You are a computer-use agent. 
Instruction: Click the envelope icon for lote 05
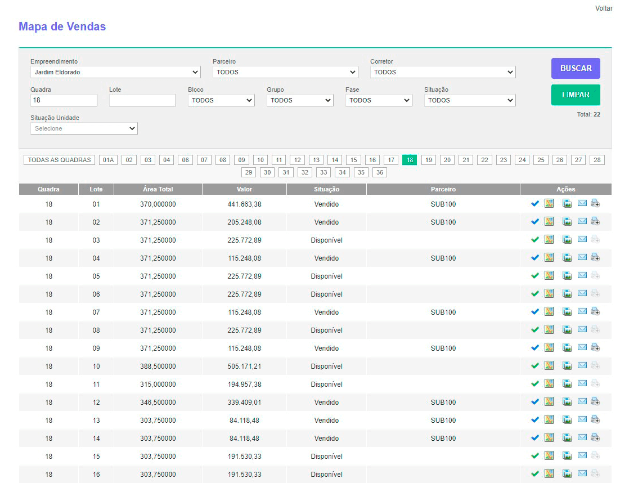[x=582, y=276]
